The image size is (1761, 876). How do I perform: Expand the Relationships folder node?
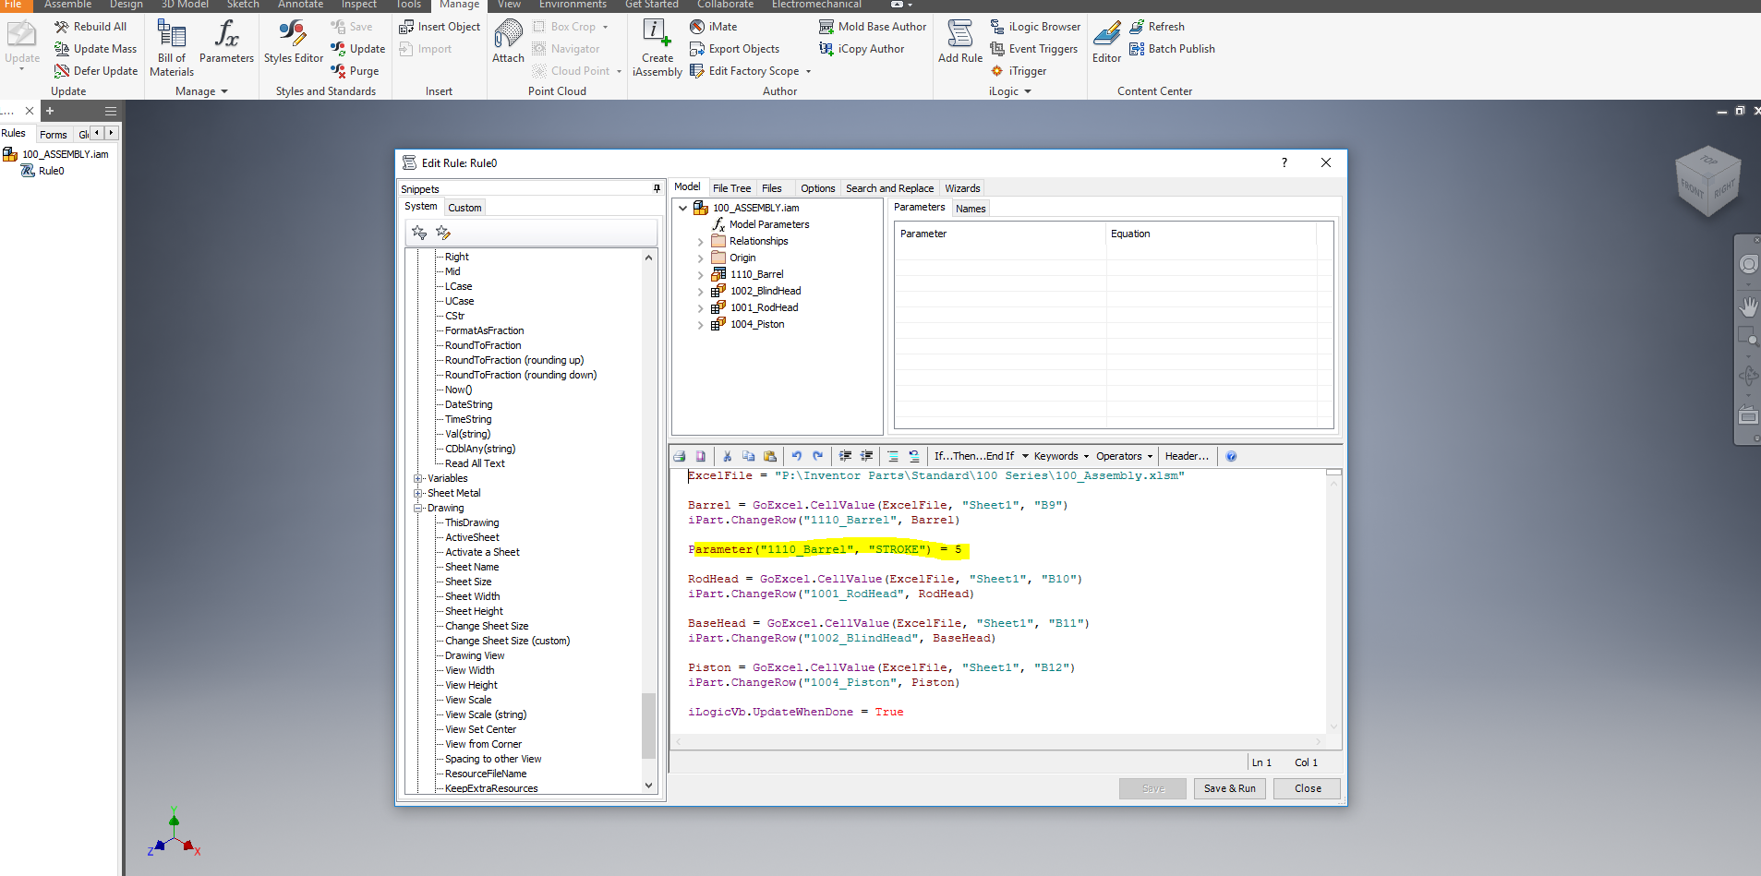pos(700,242)
